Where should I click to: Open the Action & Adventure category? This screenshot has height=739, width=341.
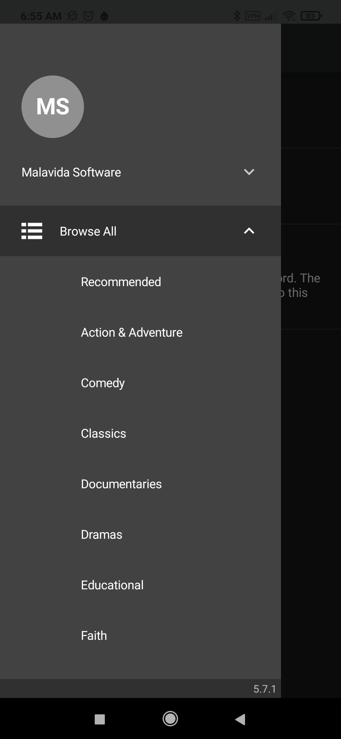tap(132, 332)
